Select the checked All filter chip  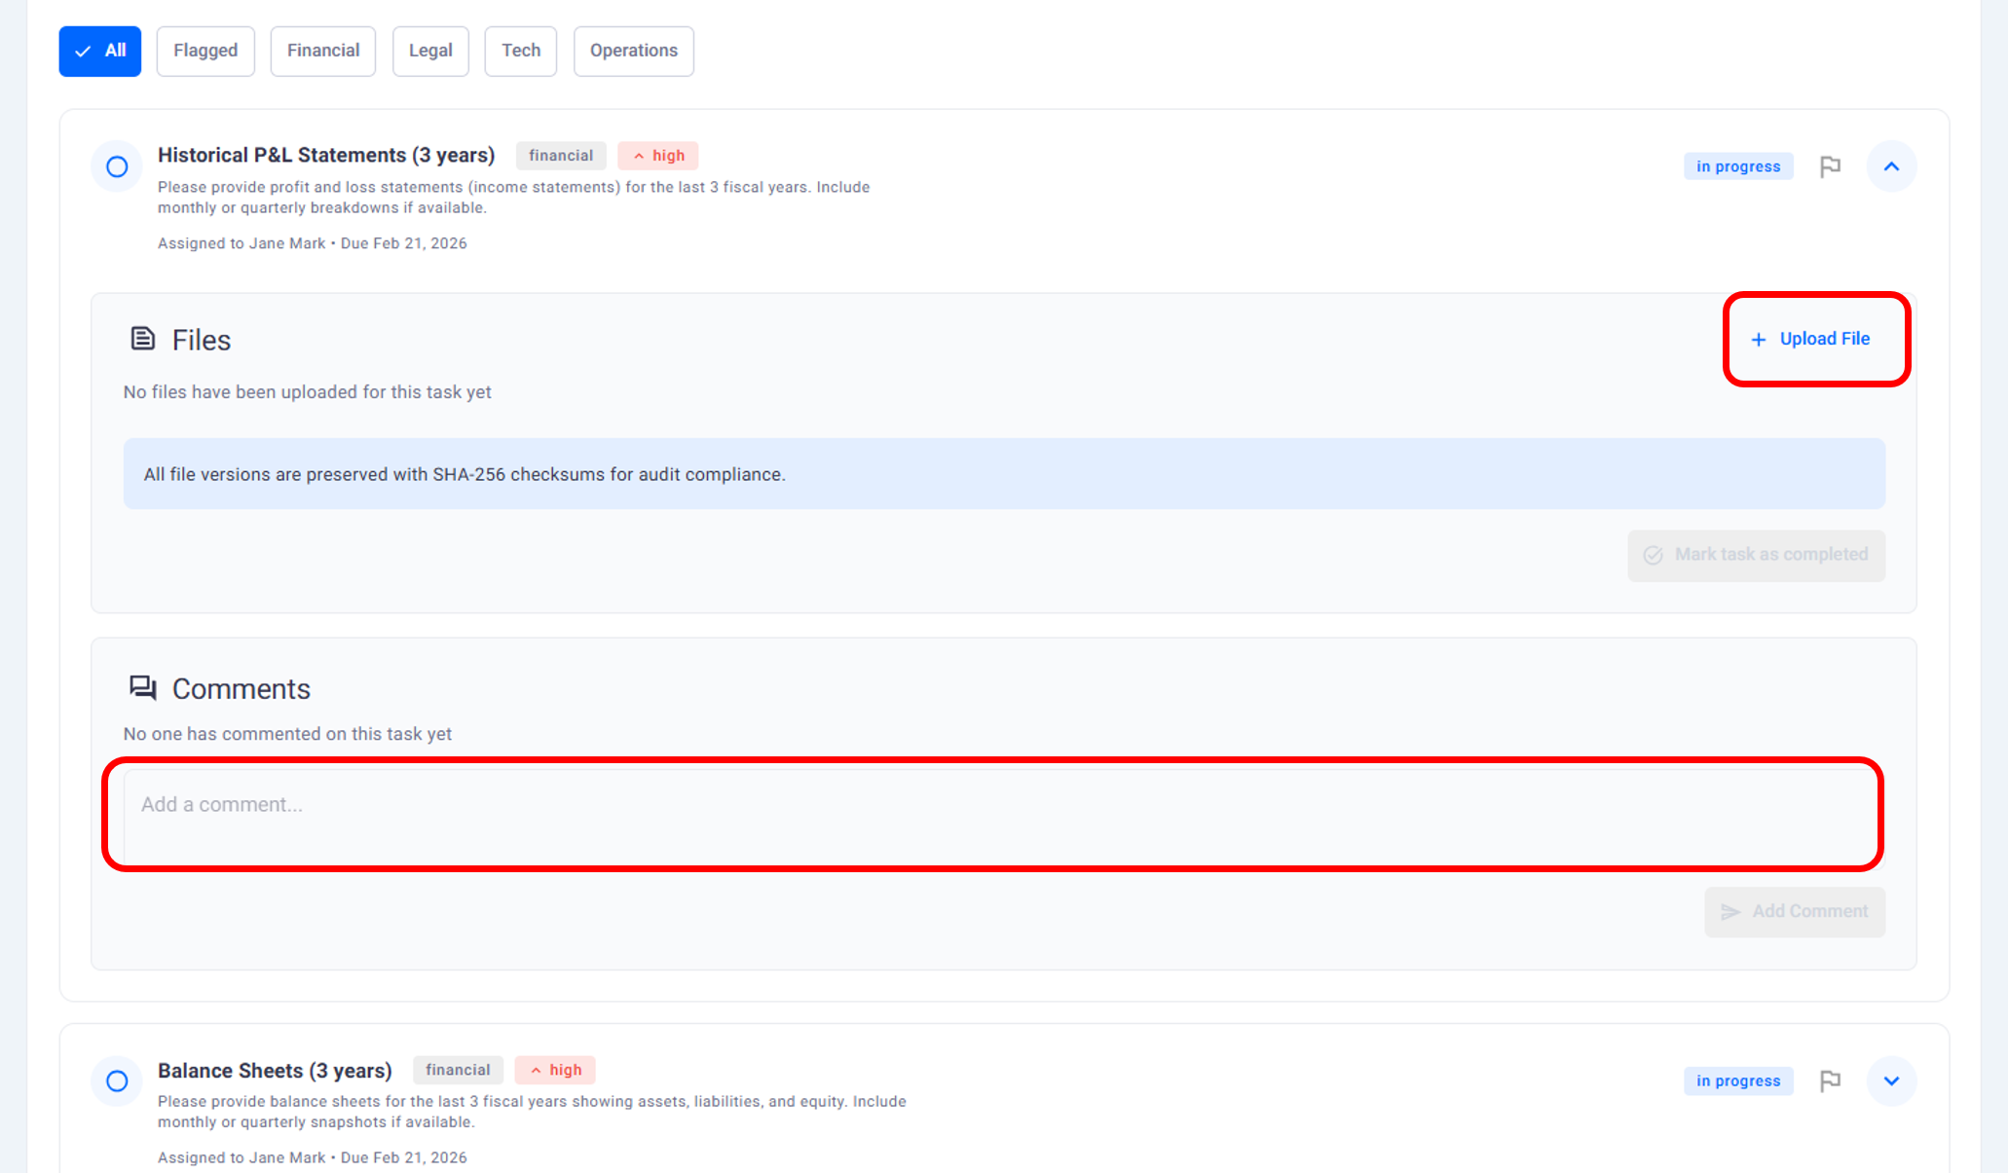[x=100, y=51]
